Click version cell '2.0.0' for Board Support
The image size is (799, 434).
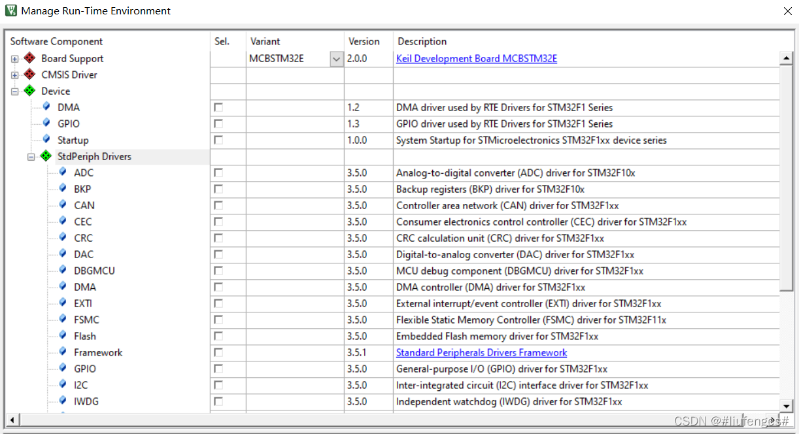tap(357, 58)
